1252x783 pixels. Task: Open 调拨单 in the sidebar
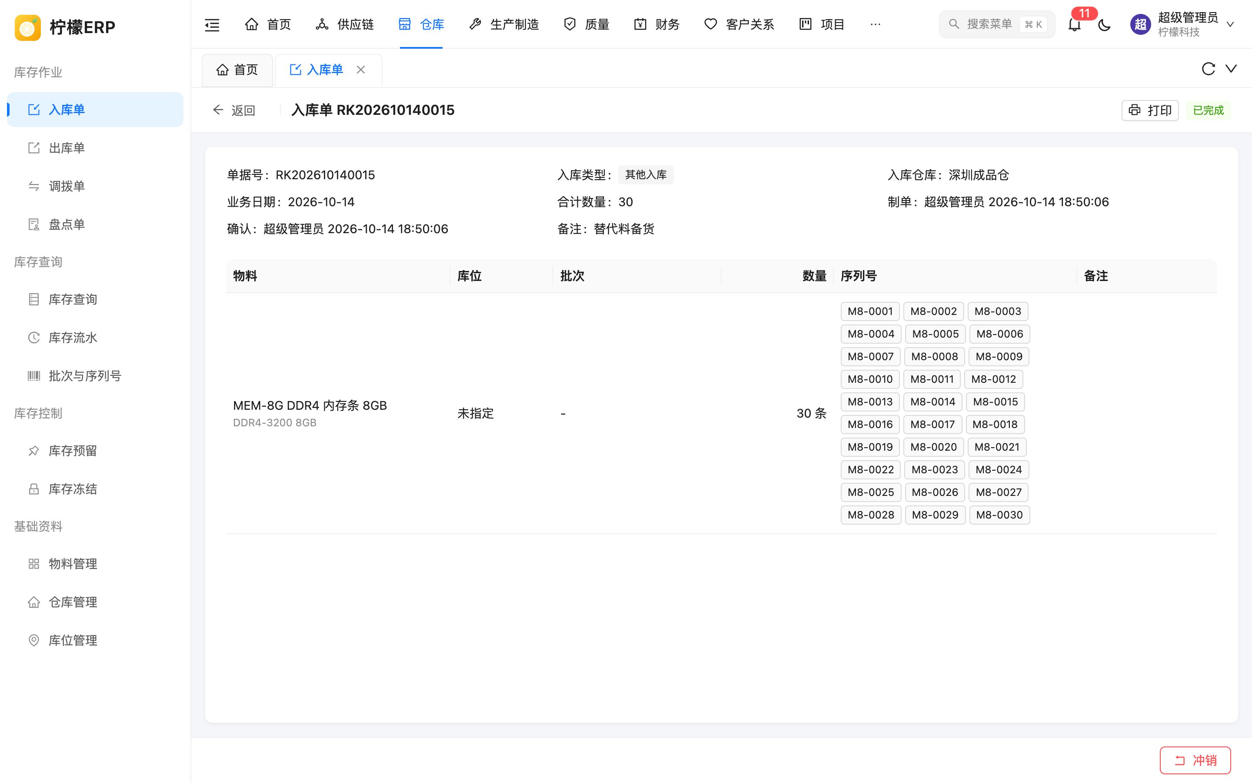pos(95,187)
